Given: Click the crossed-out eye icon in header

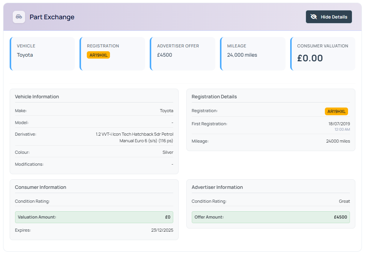Looking at the screenshot, I should [314, 17].
